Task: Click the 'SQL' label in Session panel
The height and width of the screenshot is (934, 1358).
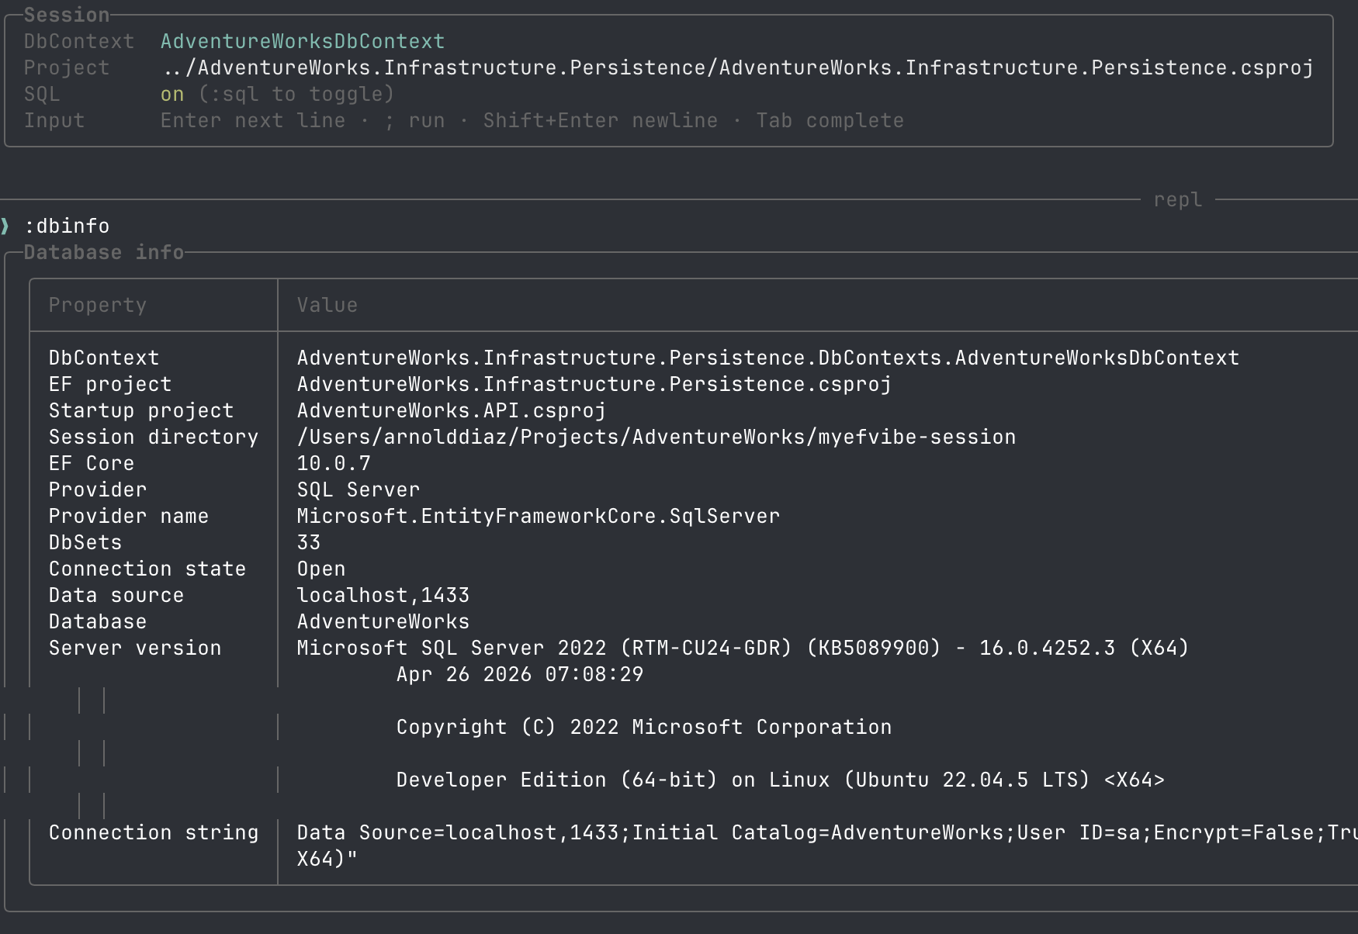Action: pyautogui.click(x=42, y=94)
